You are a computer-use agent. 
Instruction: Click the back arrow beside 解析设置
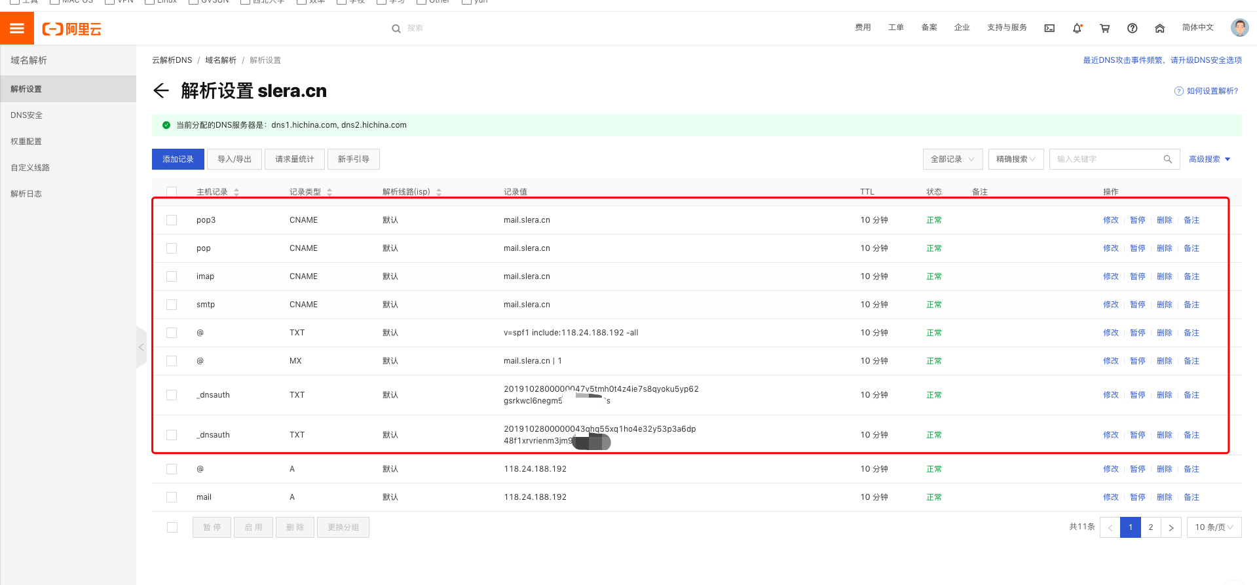(161, 90)
